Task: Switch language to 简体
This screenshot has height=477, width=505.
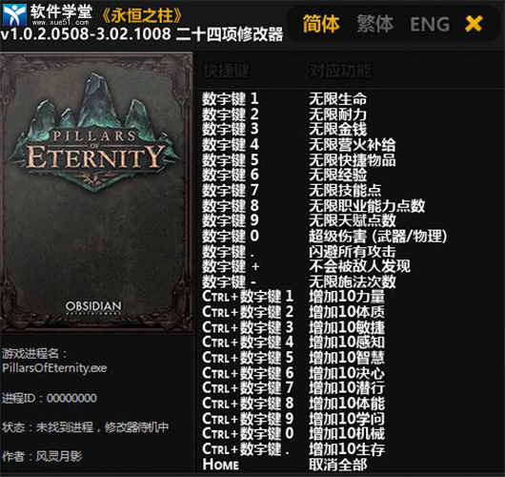Action: coord(321,24)
